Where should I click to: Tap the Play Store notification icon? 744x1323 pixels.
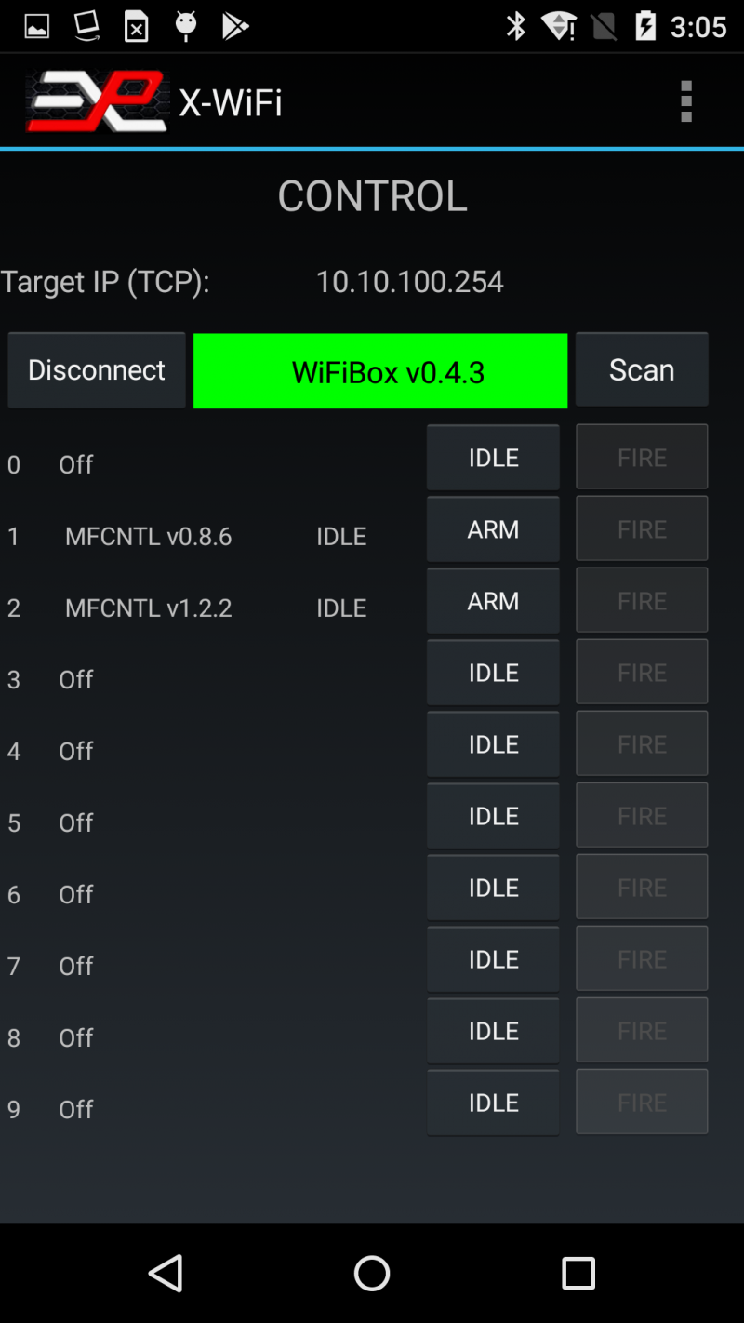tap(235, 26)
